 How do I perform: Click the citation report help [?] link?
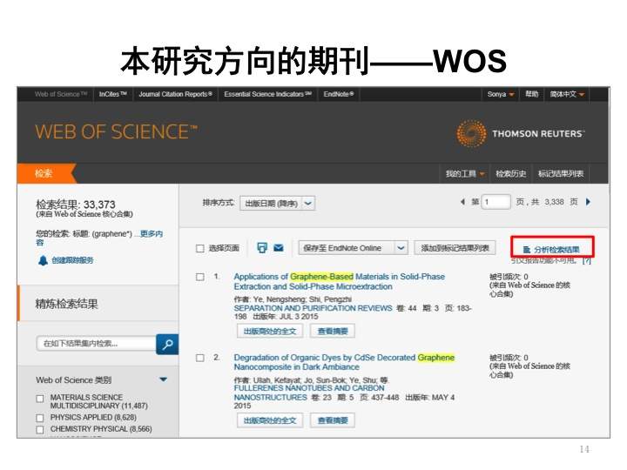[586, 260]
